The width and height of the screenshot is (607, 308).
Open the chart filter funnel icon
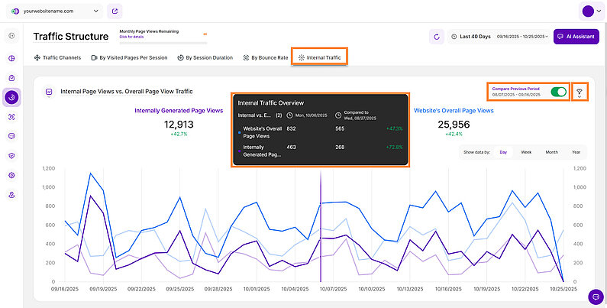(579, 92)
